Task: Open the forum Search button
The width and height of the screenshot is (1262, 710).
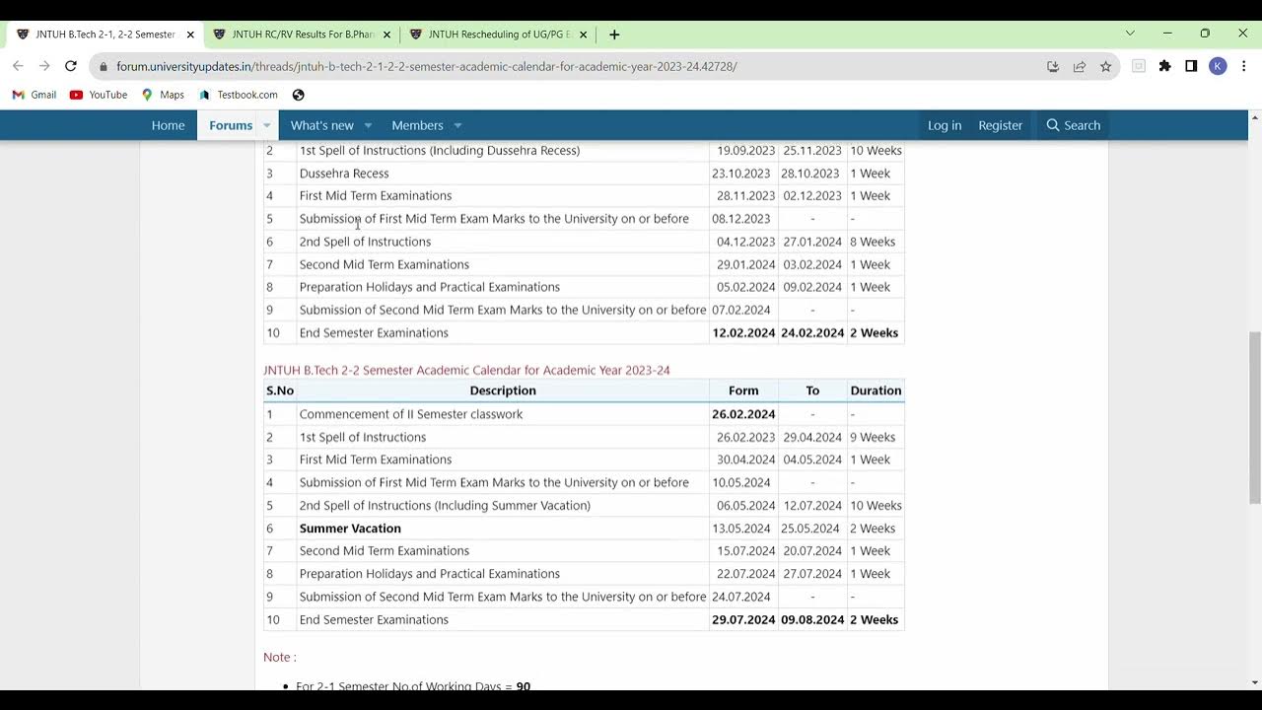Action: coord(1073,125)
